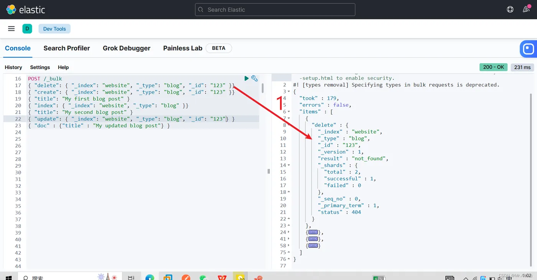Open WeChat from the taskbar
Viewport: 537px width, 280px height.
(203, 277)
